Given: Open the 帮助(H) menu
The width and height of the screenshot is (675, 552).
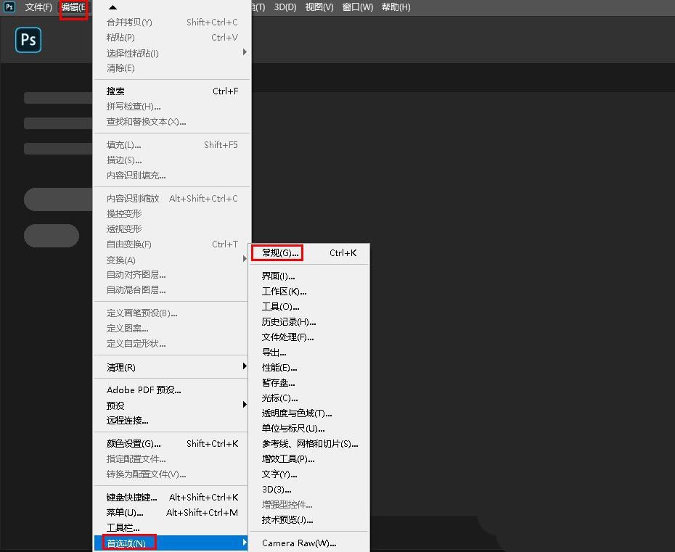Looking at the screenshot, I should pyautogui.click(x=396, y=7).
